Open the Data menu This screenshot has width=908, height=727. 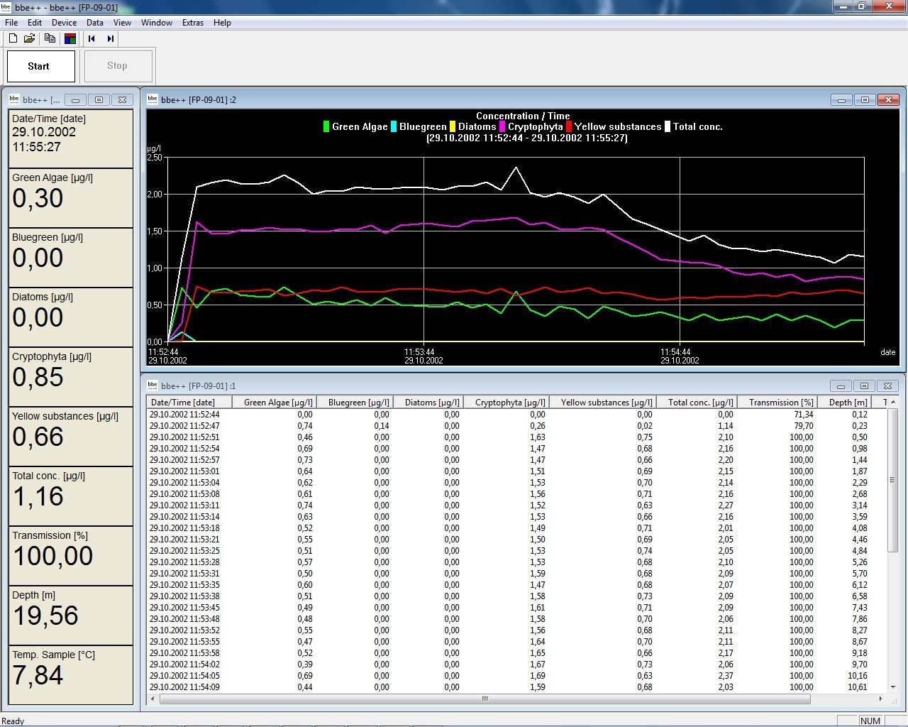[x=95, y=23]
